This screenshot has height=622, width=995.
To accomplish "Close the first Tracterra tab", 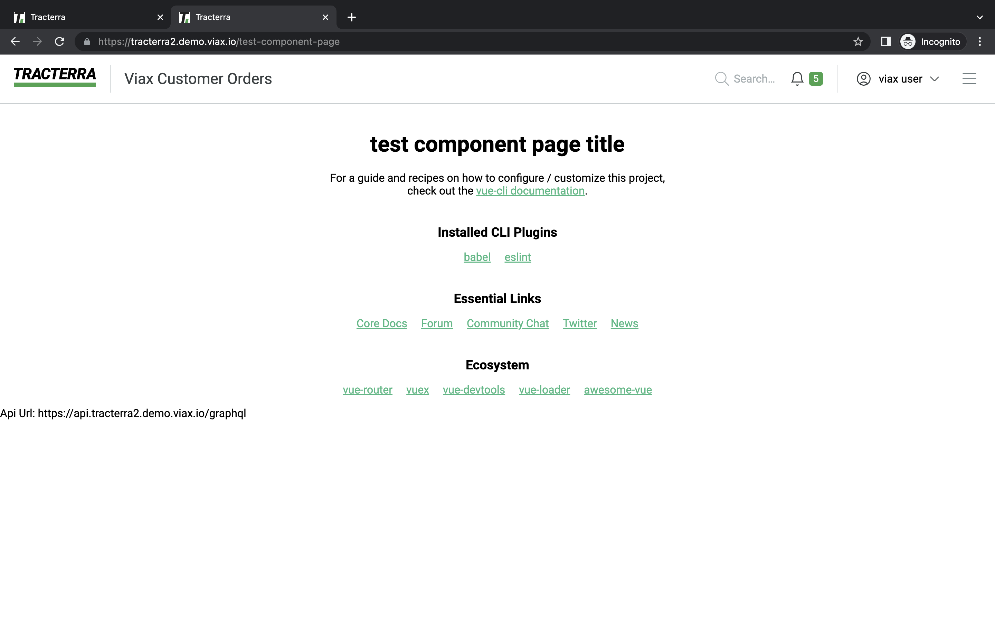I will (160, 17).
